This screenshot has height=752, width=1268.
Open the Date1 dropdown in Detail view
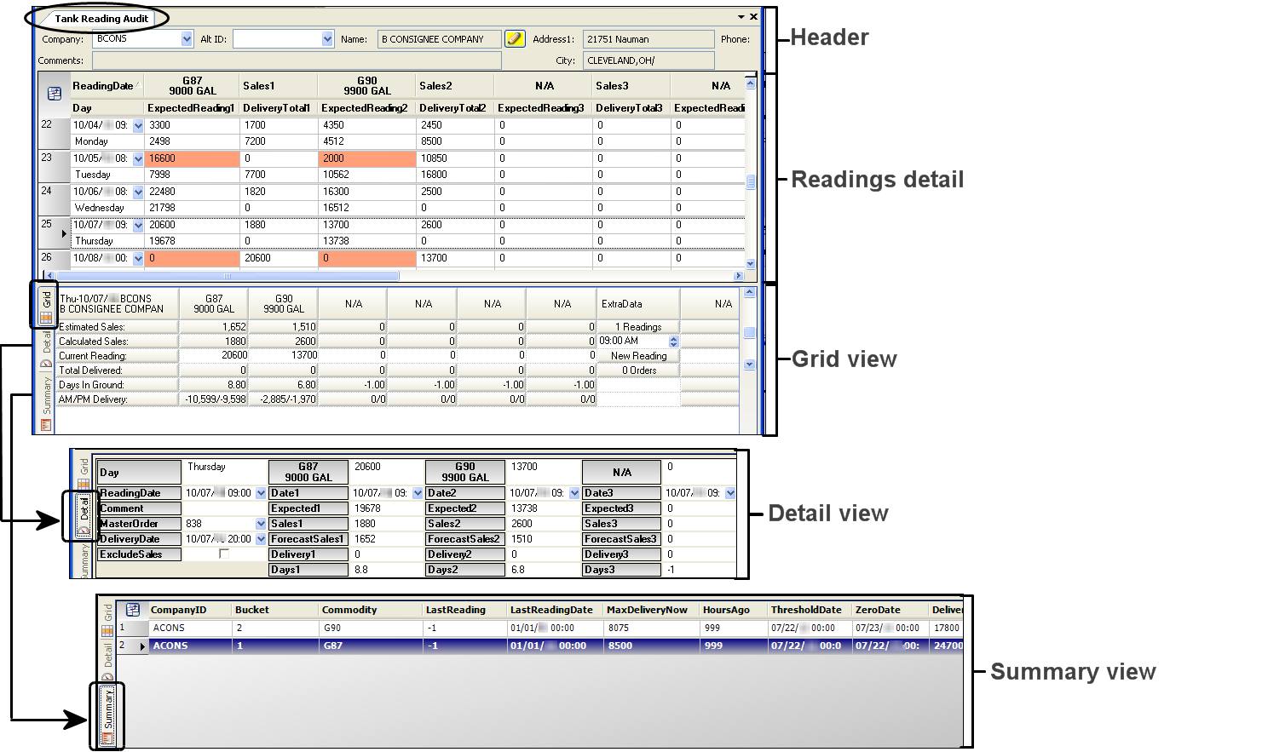click(418, 493)
